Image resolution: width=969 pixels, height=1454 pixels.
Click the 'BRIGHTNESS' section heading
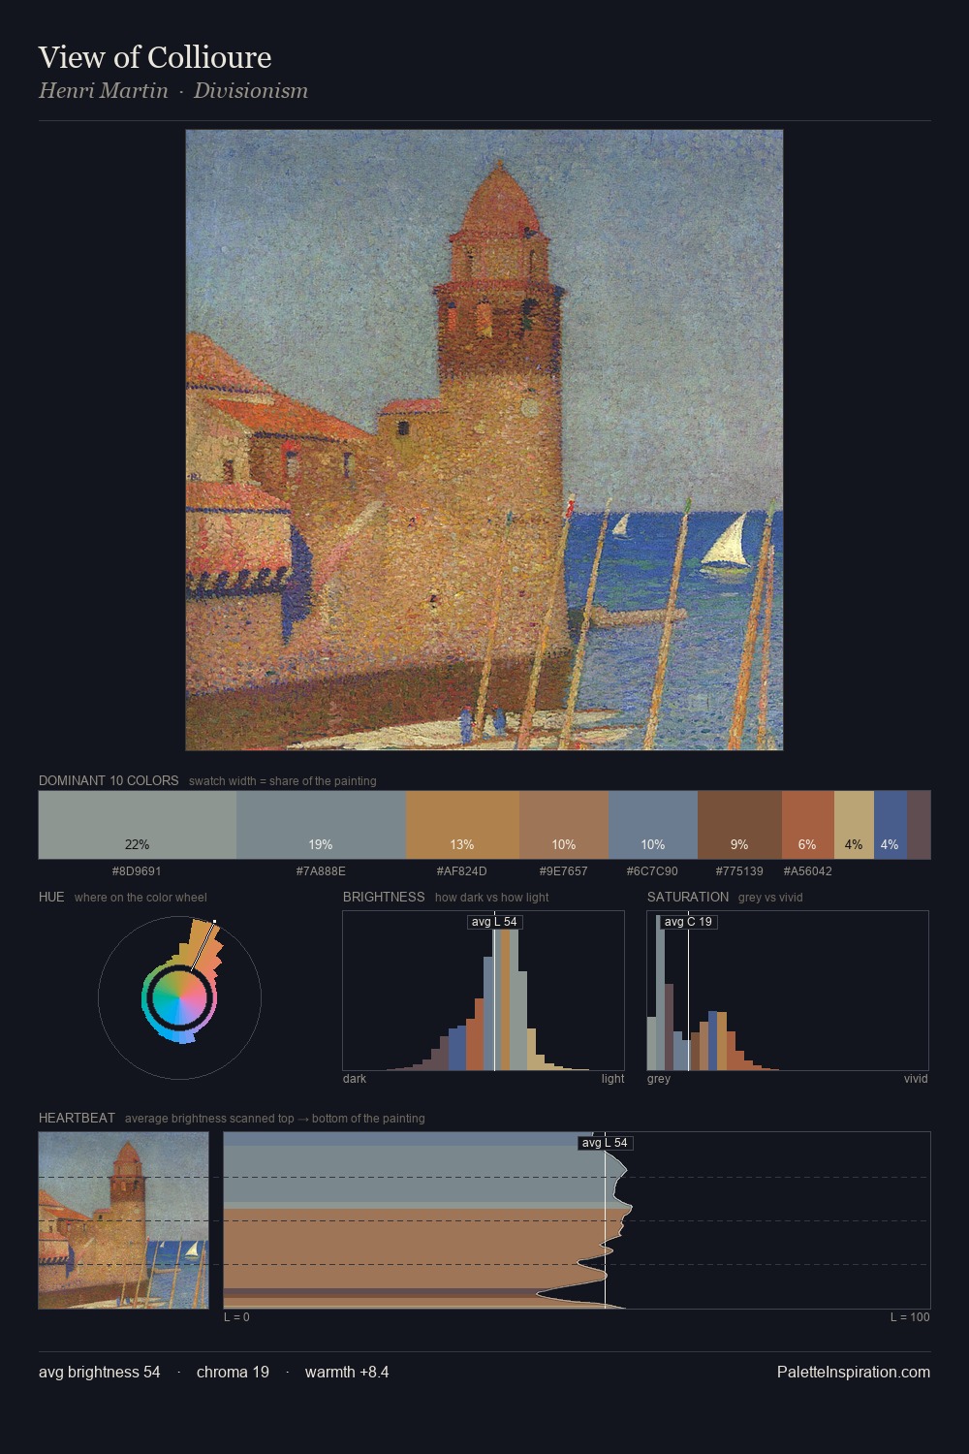pyautogui.click(x=384, y=897)
